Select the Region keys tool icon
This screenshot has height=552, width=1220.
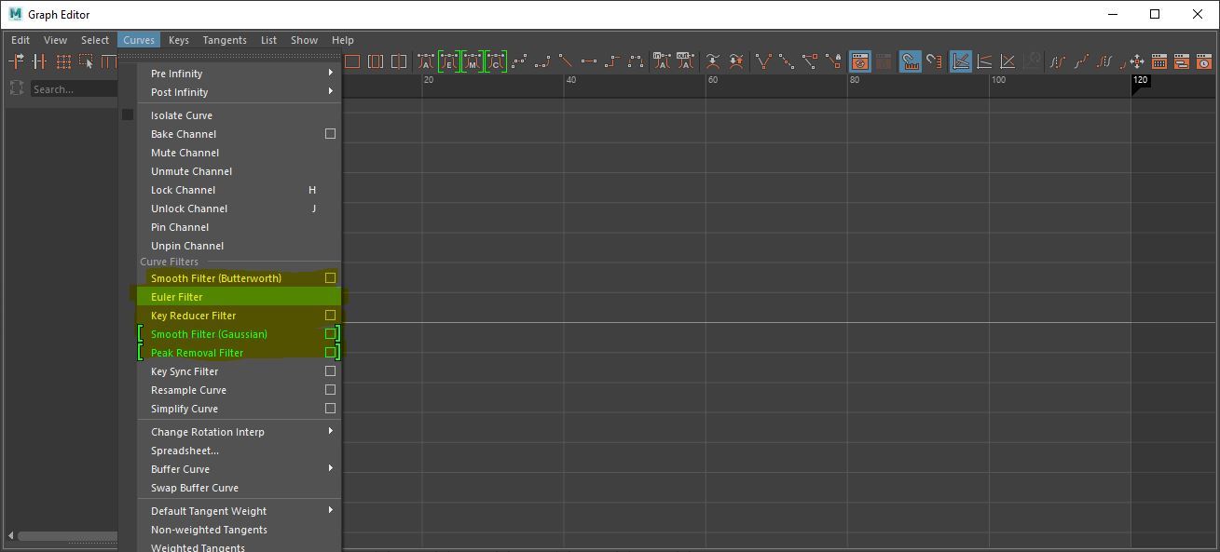pyautogui.click(x=87, y=61)
